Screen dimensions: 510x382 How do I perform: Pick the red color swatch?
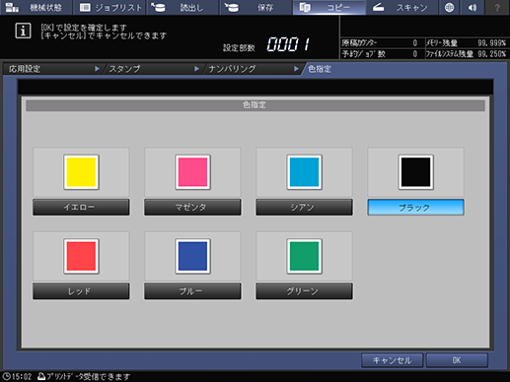pyautogui.click(x=81, y=256)
